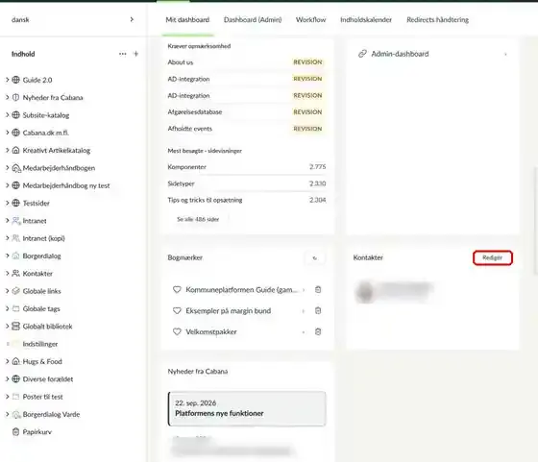The height and width of the screenshot is (462, 538).
Task: Click the icon beside Nyheder fra Cabana
Action: point(15,97)
